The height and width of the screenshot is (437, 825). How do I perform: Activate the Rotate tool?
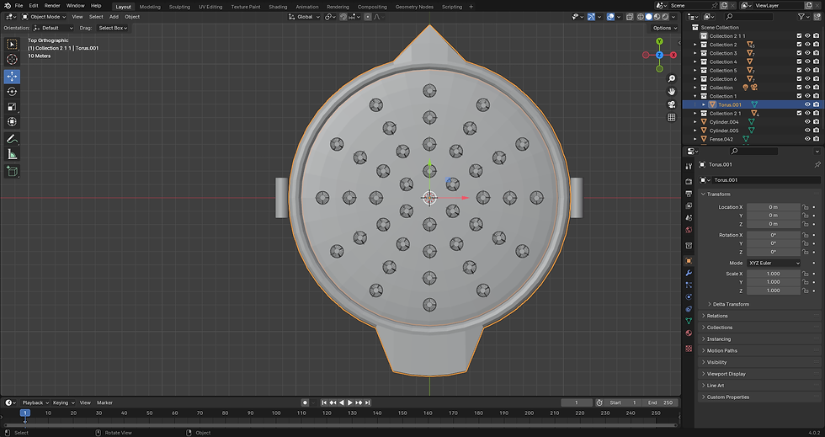click(12, 91)
